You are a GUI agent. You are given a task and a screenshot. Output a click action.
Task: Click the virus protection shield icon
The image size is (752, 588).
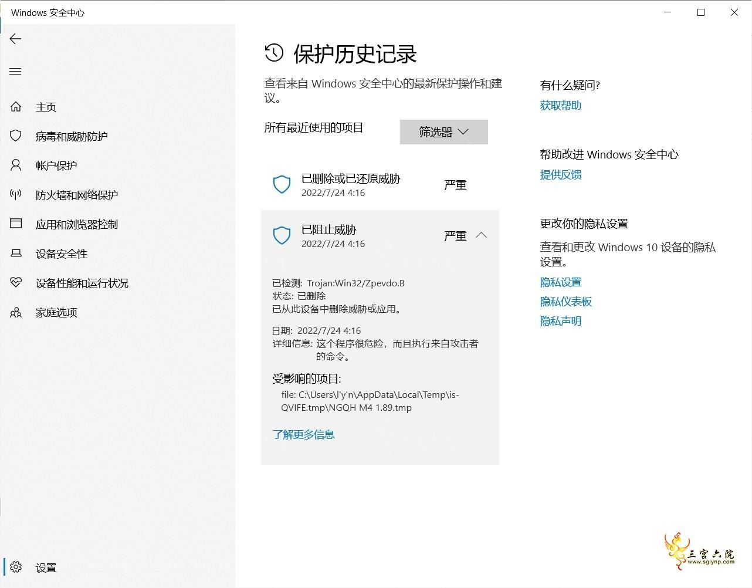coord(16,136)
